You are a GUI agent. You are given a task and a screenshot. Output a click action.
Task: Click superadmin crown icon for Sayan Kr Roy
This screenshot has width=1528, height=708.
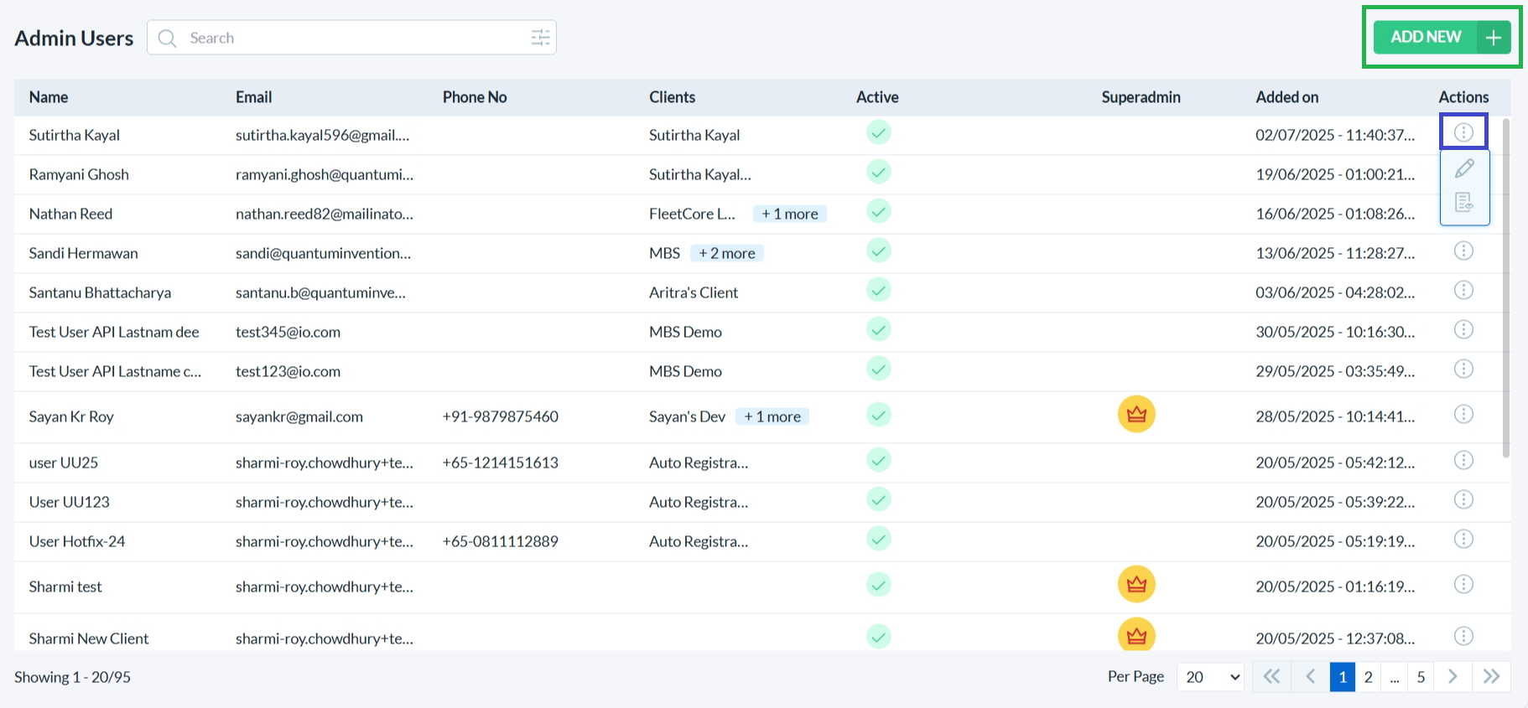click(x=1136, y=415)
